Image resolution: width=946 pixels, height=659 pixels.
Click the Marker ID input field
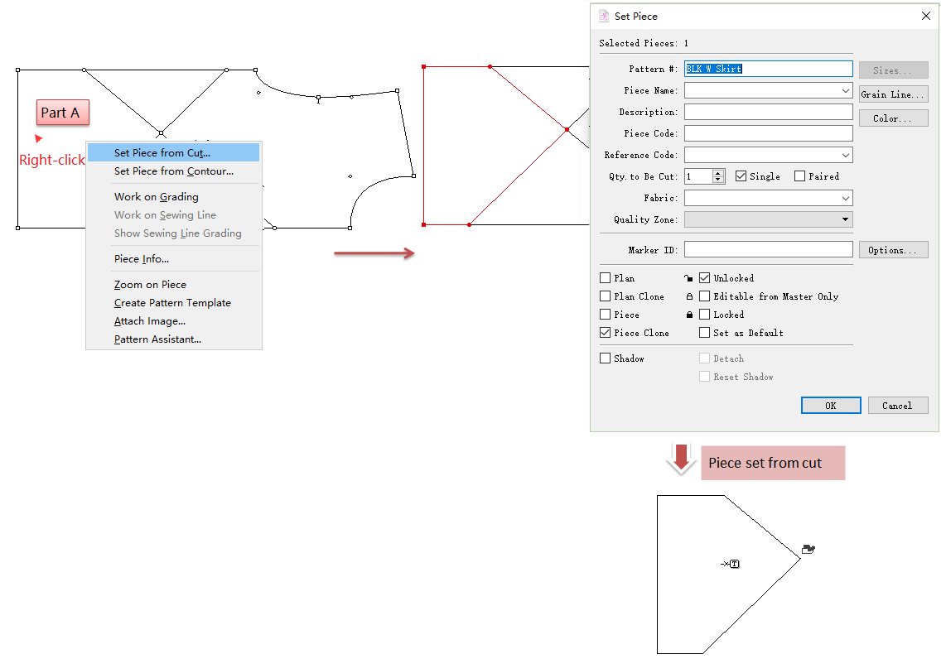(x=768, y=250)
